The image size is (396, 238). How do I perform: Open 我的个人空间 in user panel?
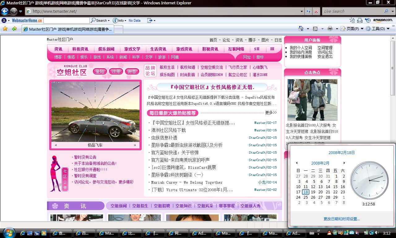pos(301,48)
